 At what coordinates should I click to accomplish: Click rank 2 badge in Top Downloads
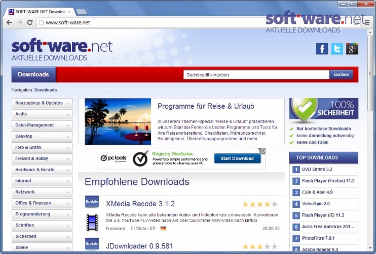click(296, 181)
